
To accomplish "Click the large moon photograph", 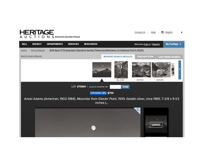I will [88, 122].
